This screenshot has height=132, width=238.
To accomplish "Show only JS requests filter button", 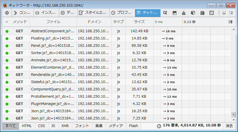I will pos(53,126).
